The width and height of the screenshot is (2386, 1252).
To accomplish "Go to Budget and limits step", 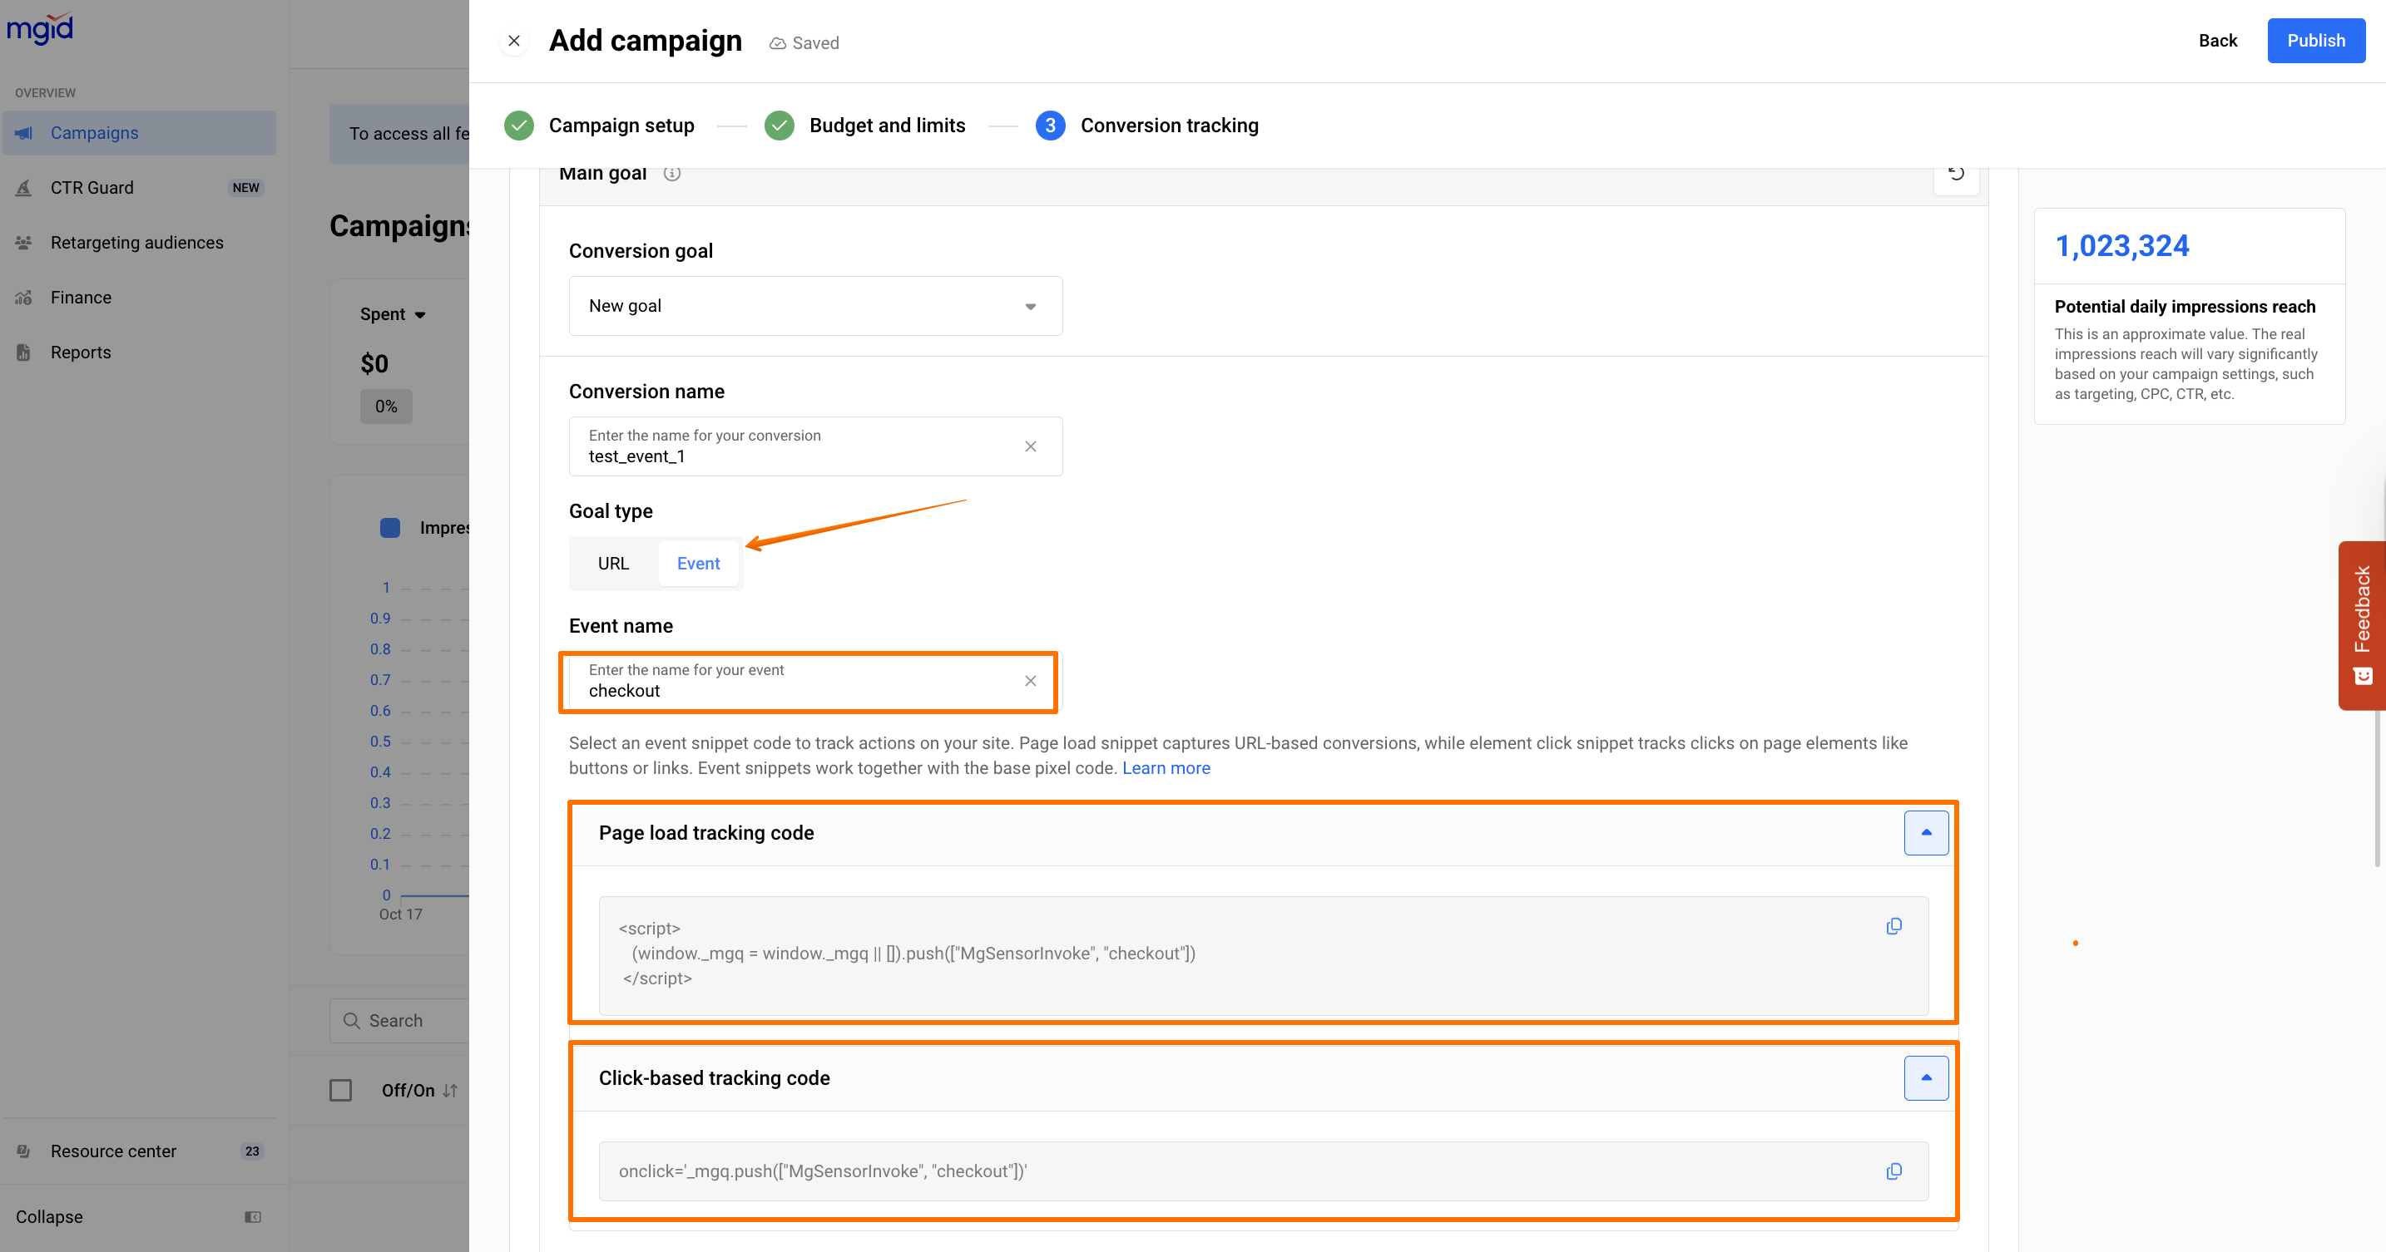I will (x=886, y=126).
